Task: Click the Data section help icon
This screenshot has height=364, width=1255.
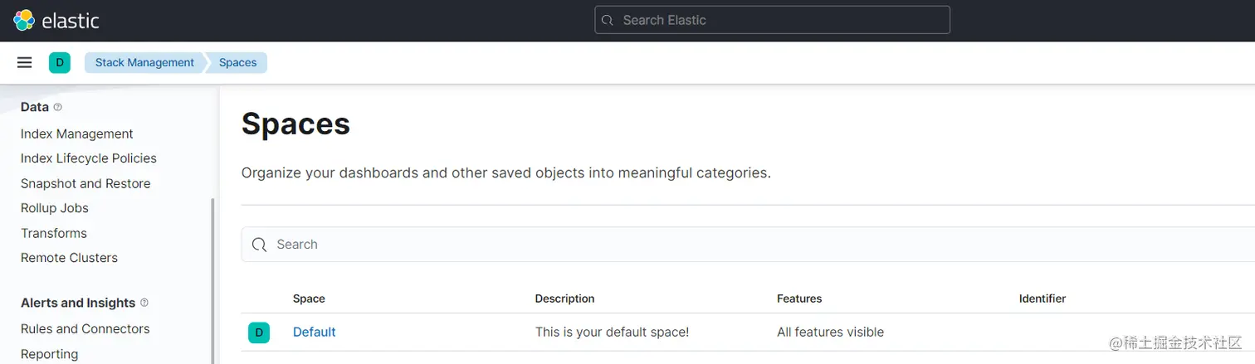Action: [x=58, y=107]
